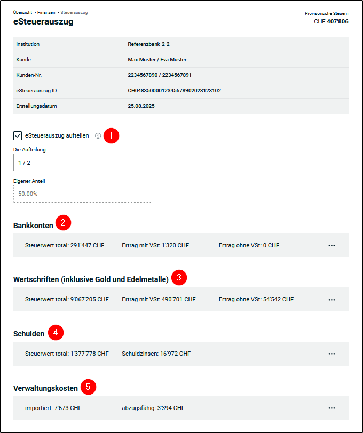Select the Wertschriften section heading
The height and width of the screenshot is (433, 363).
(91, 279)
